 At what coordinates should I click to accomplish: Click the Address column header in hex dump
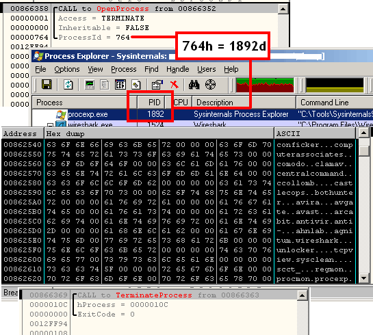(23, 133)
